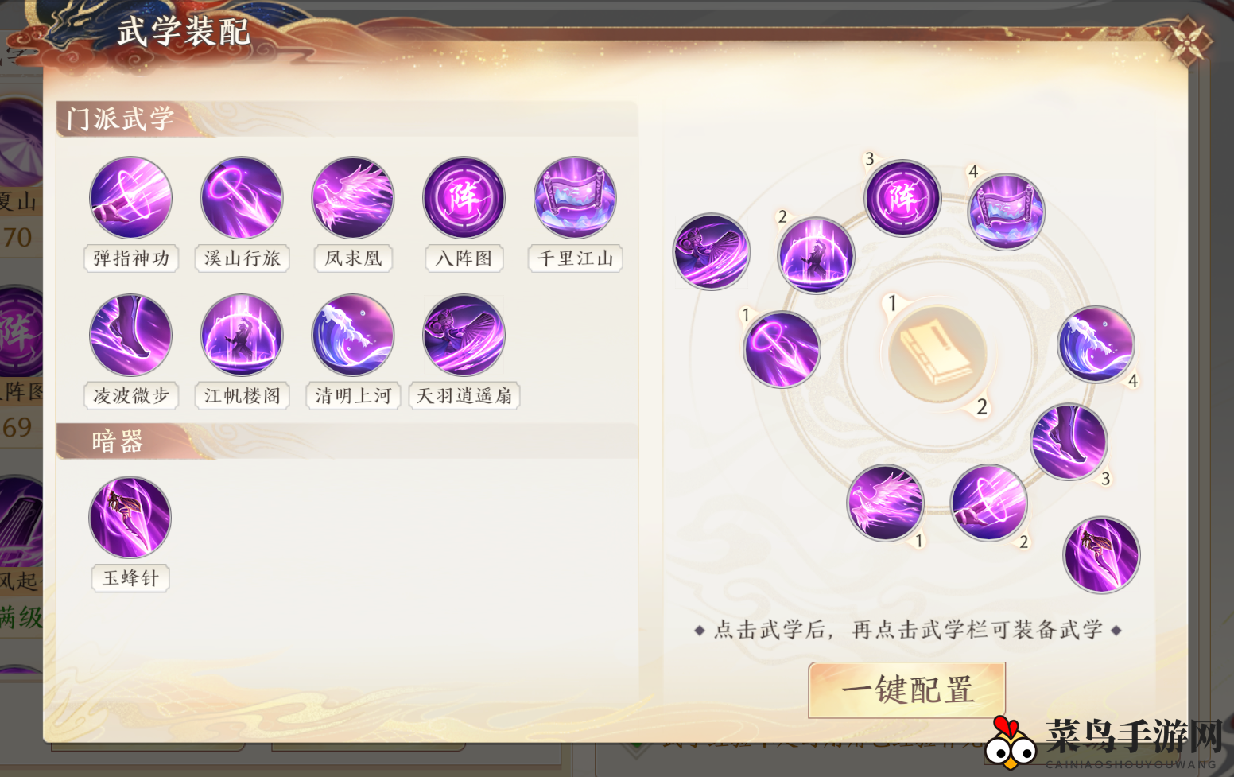Choose the 凤求凰 phoenix skill icon

pyautogui.click(x=353, y=197)
